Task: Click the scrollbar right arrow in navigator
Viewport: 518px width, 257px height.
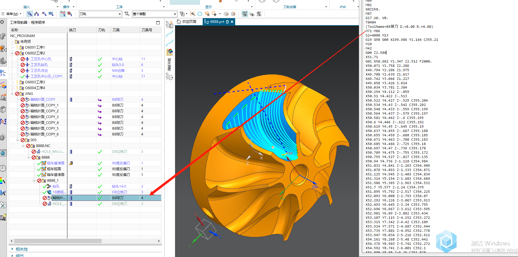Action: point(159,241)
